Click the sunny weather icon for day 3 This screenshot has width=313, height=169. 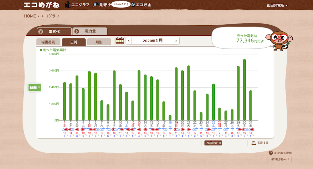[x=77, y=130]
